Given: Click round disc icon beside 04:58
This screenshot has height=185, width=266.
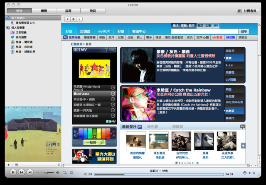Looking at the screenshot, I should coord(245,173).
